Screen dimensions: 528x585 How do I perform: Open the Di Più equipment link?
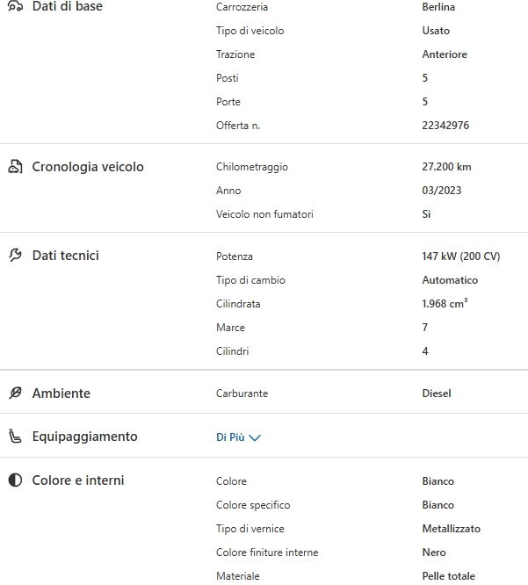pyautogui.click(x=230, y=437)
